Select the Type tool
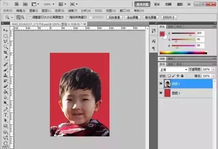 click(5, 115)
